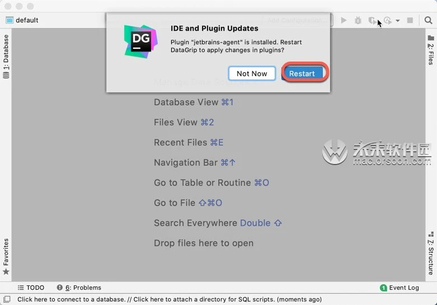The image size is (437, 305).
Task: Click the Problems warning icon
Action: [x=59, y=288]
